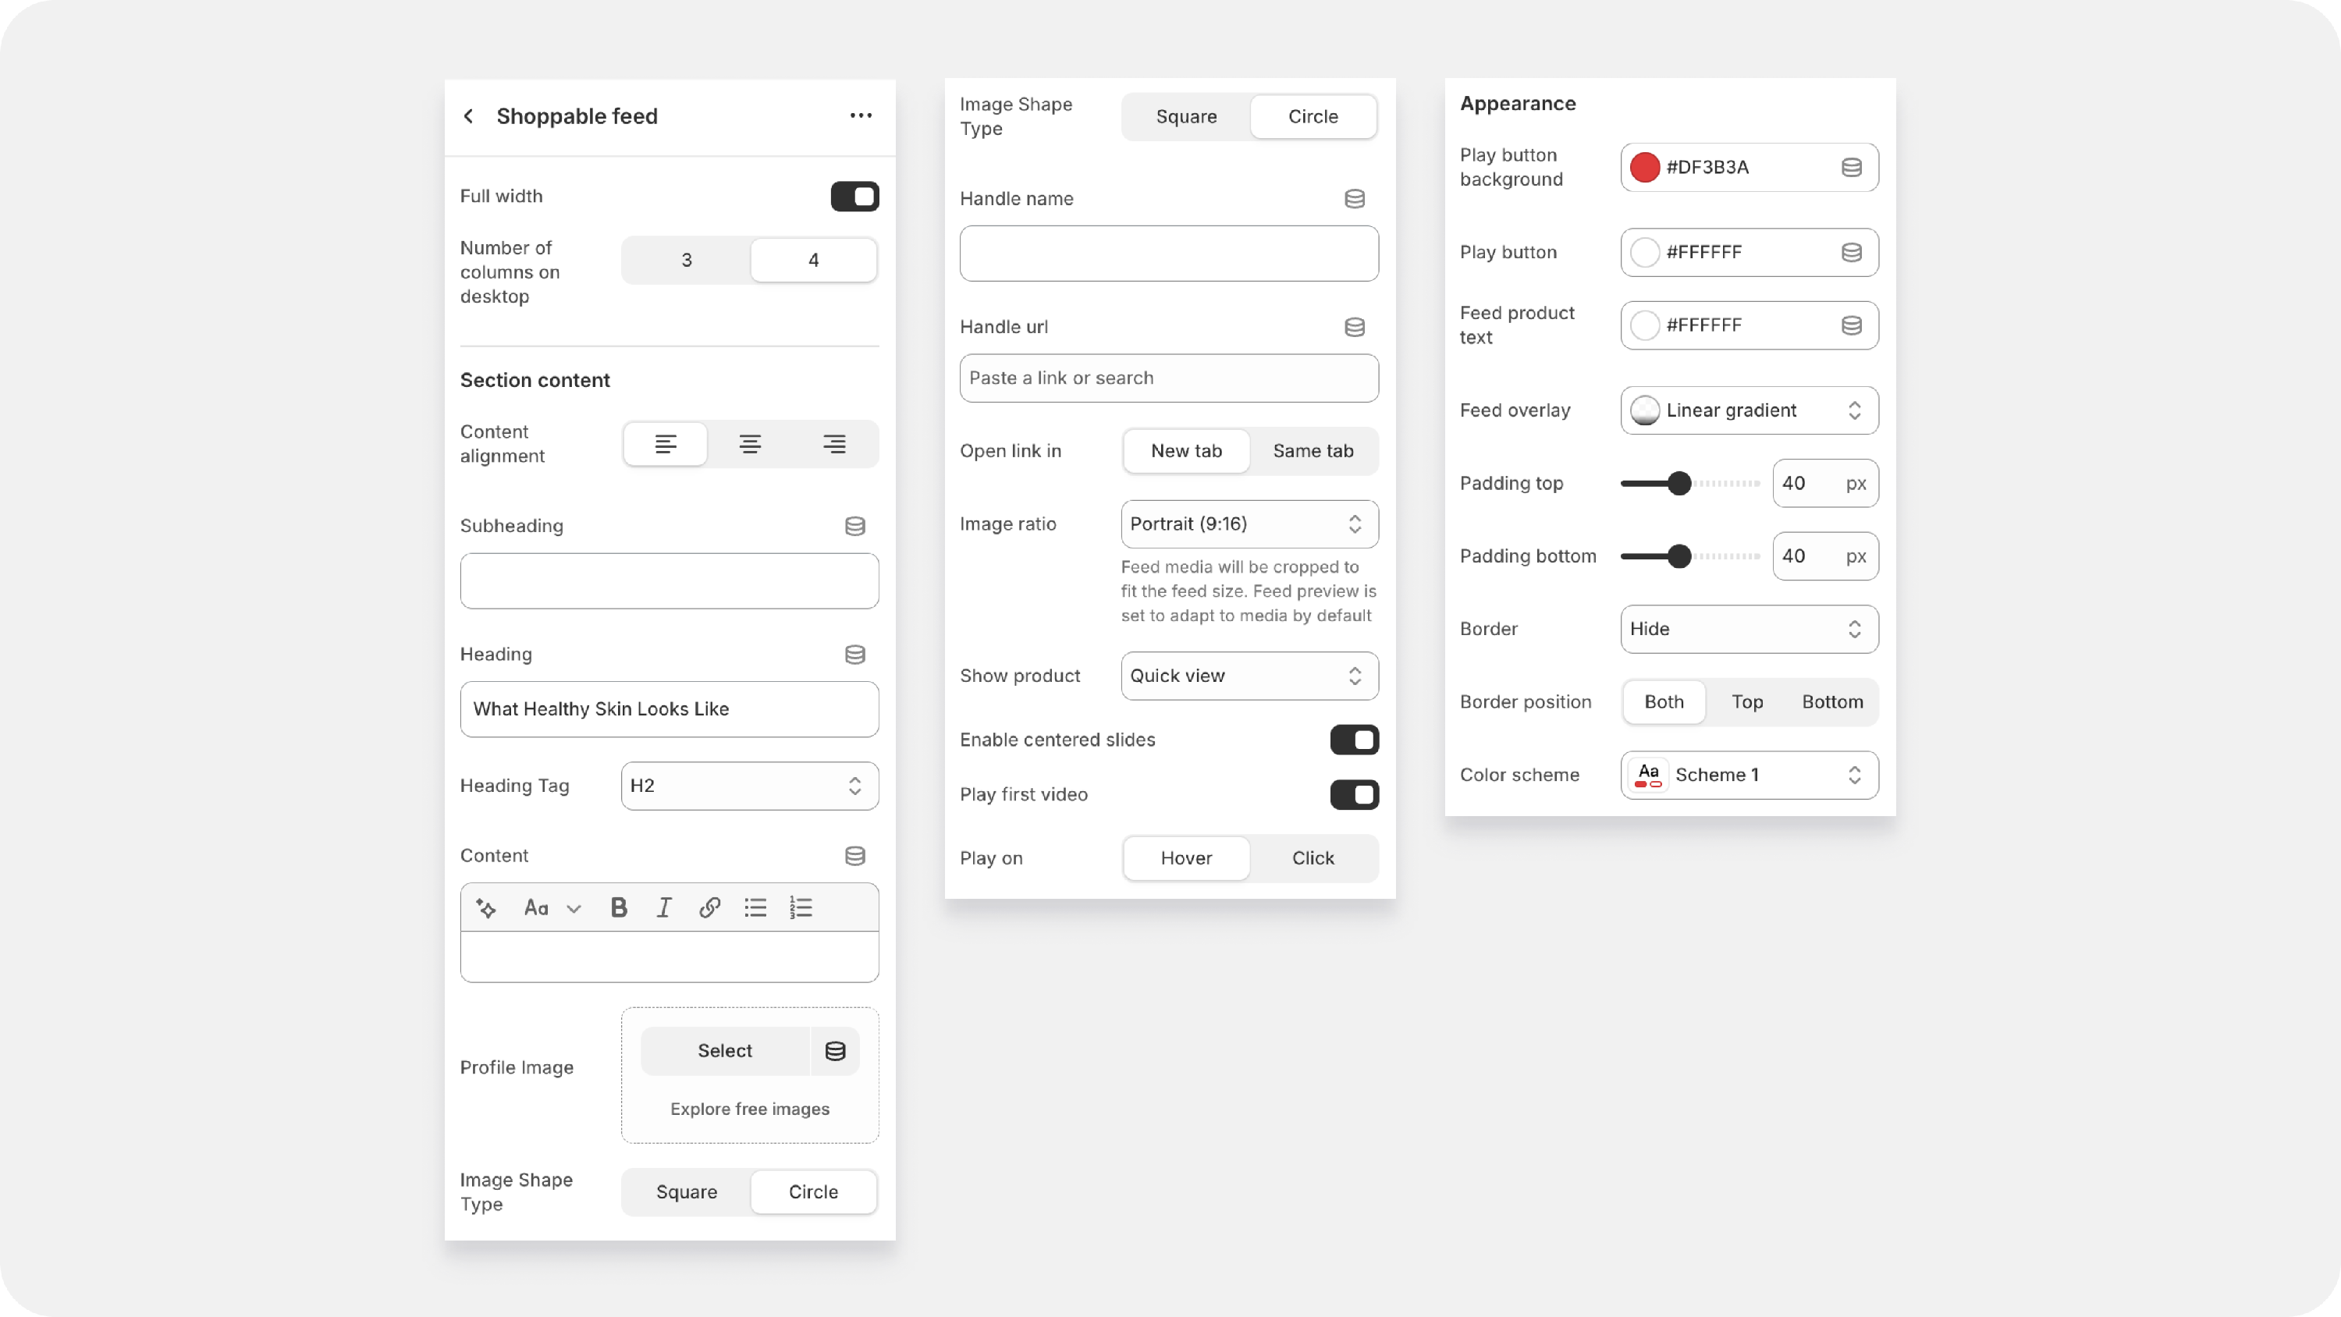The width and height of the screenshot is (2341, 1317).
Task: Select center content alignment icon
Action: coord(750,443)
